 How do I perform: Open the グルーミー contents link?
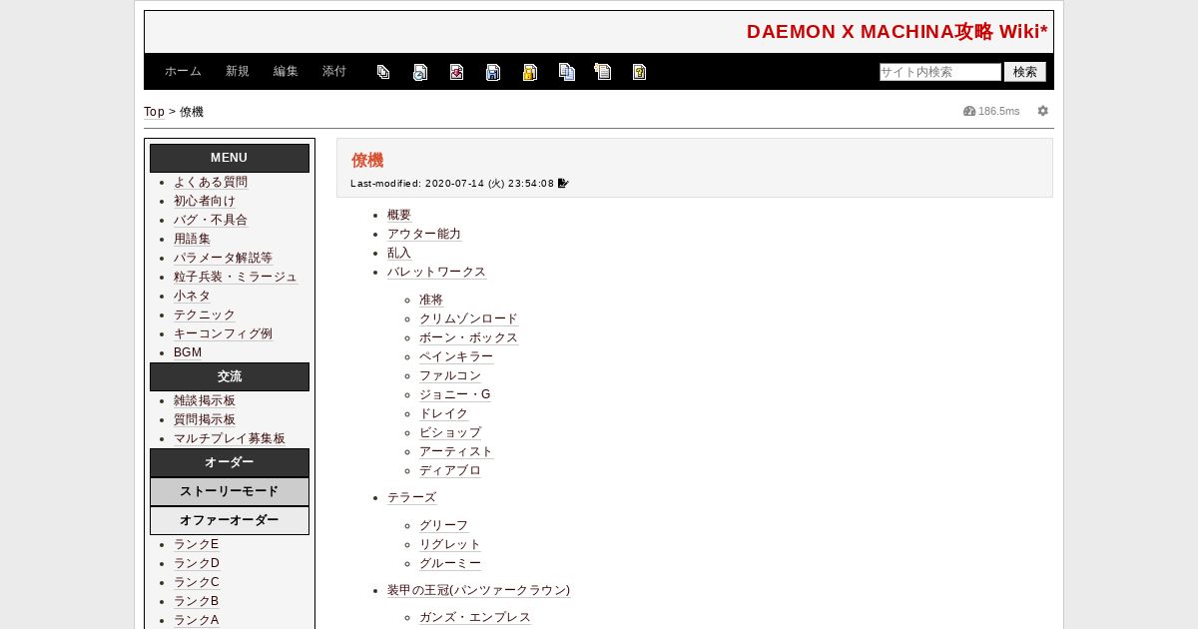coord(450,564)
